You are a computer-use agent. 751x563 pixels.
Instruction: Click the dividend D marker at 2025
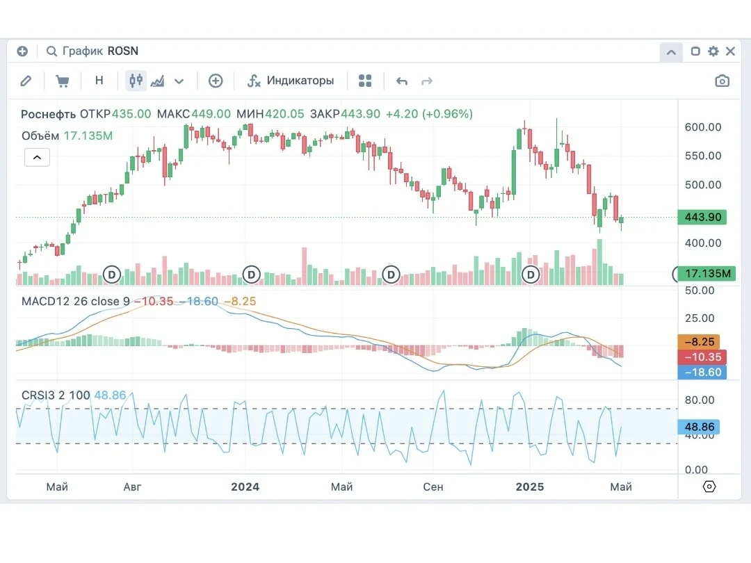coord(531,275)
